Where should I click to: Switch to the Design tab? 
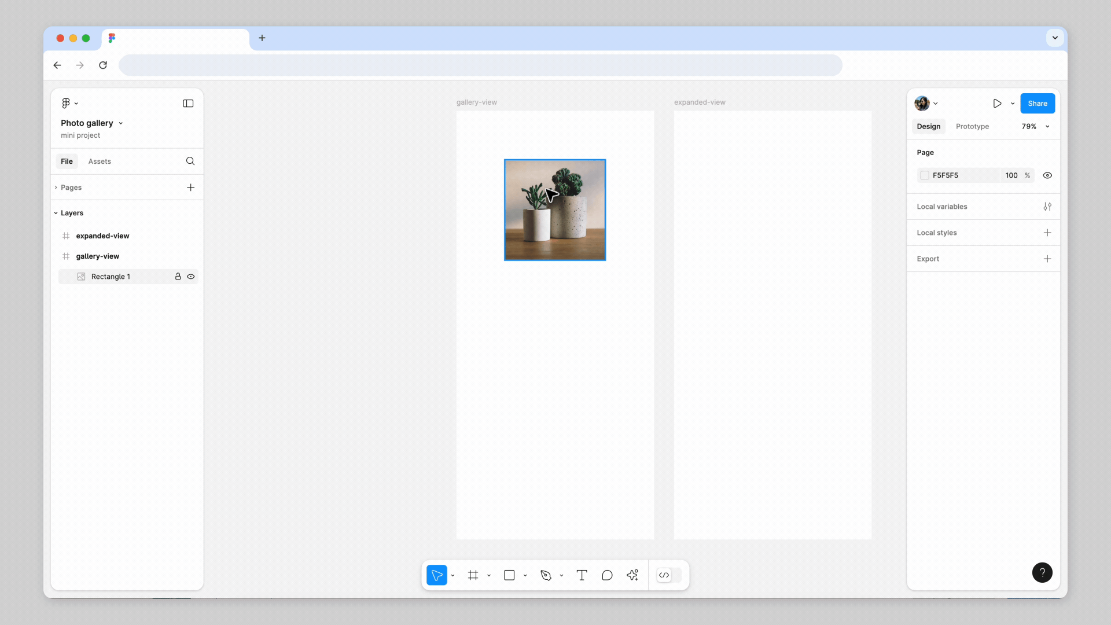click(929, 126)
